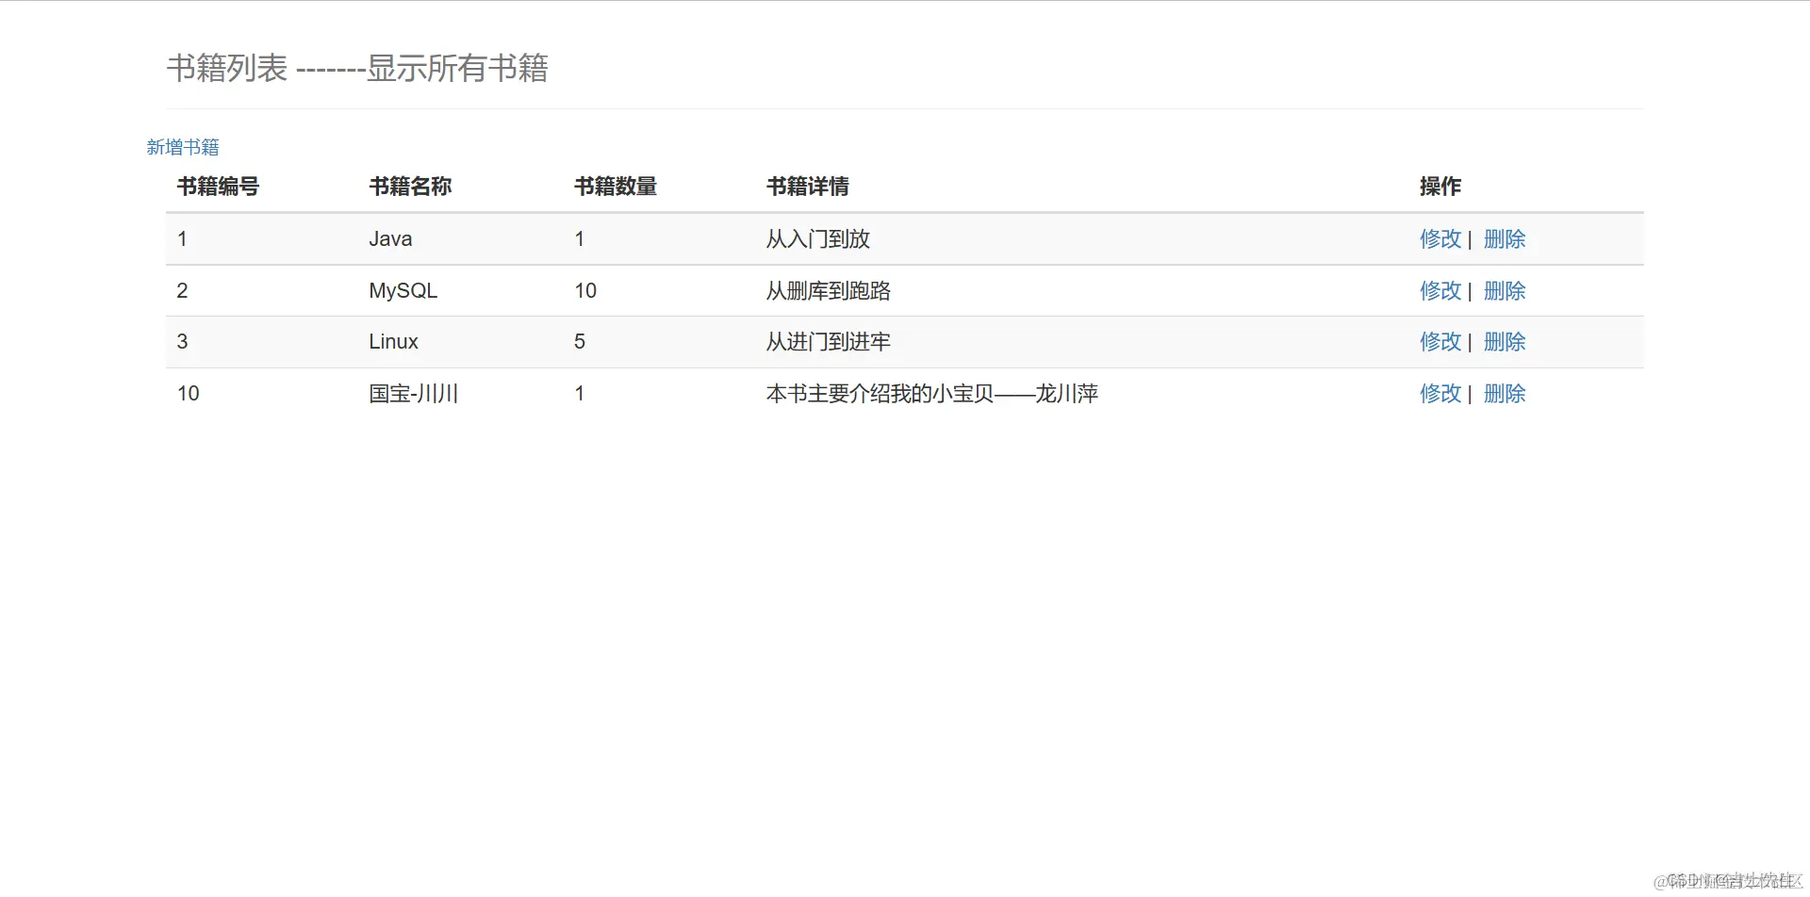Click 删除 in the MySQL row

pyautogui.click(x=1505, y=291)
